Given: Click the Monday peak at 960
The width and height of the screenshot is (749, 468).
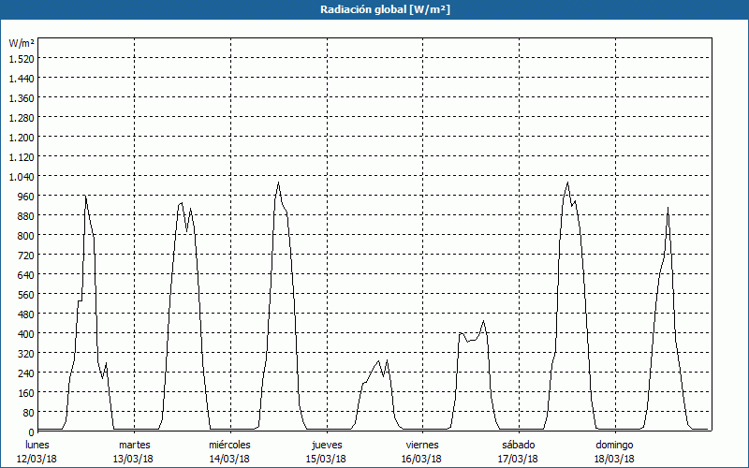Looking at the screenshot, I should pos(85,196).
